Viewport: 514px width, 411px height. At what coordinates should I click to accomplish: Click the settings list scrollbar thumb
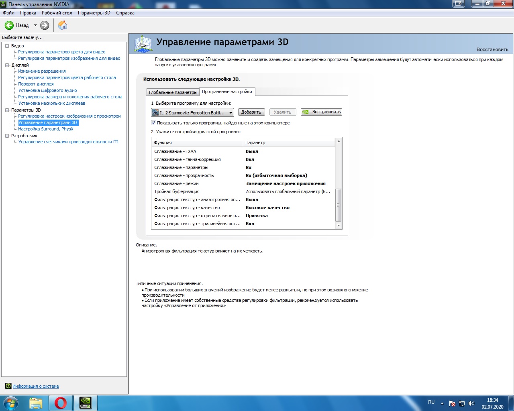pyautogui.click(x=339, y=205)
